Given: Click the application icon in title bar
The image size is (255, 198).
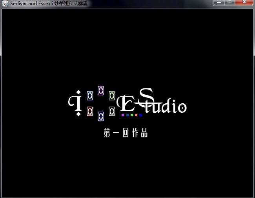Looking at the screenshot, I should coord(5,4).
